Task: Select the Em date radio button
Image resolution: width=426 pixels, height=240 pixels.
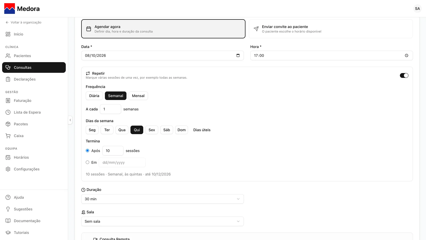Action: click(x=87, y=162)
